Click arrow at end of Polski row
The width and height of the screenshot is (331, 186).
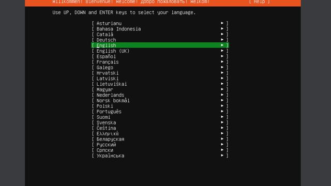(x=222, y=105)
